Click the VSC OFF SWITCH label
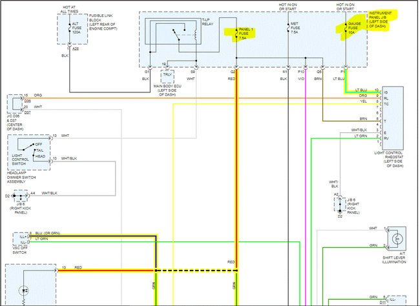 click(19, 250)
